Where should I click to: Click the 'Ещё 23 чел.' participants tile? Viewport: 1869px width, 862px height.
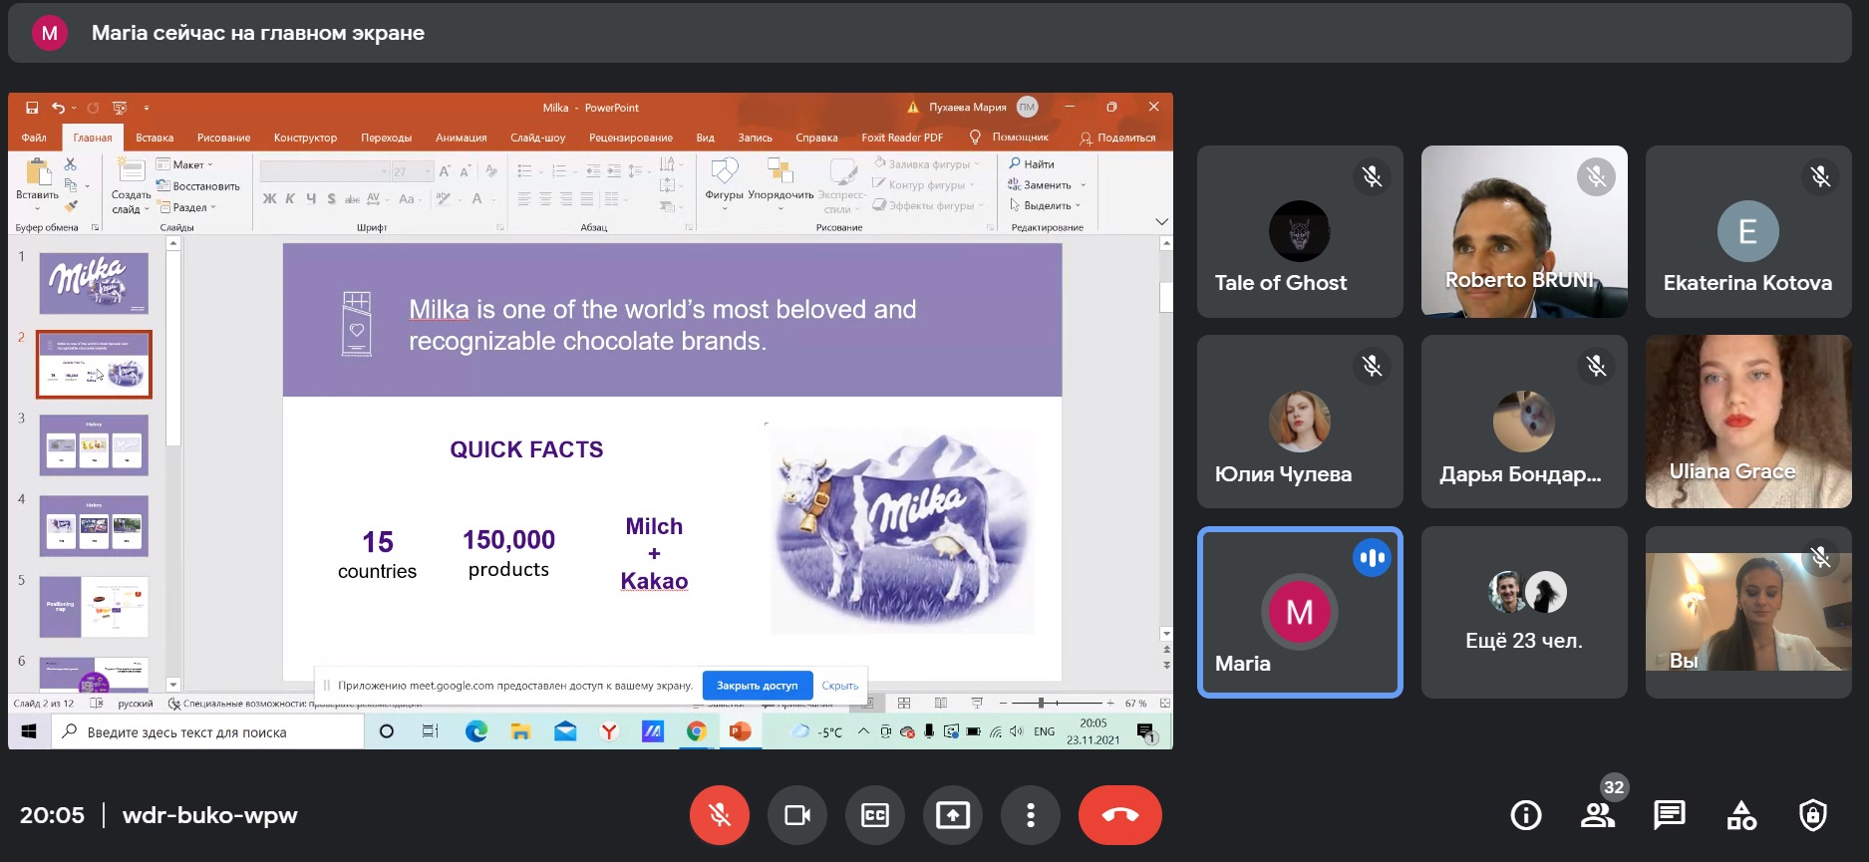(x=1524, y=613)
